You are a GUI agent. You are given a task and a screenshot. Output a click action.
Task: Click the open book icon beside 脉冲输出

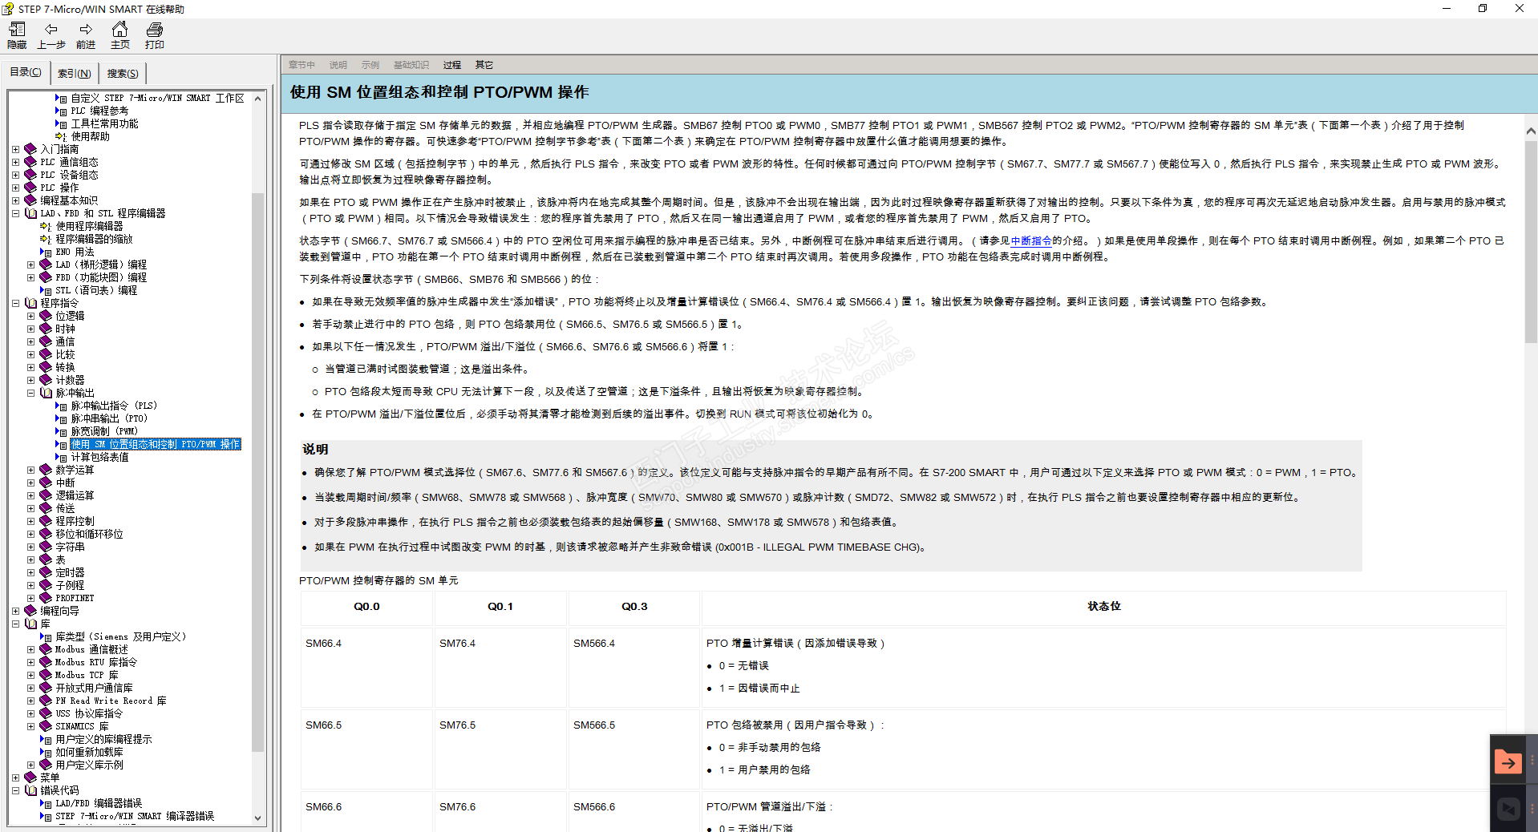pos(46,393)
